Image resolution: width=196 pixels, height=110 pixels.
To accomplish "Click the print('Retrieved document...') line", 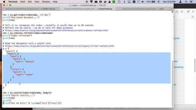I will pos(21,17).
